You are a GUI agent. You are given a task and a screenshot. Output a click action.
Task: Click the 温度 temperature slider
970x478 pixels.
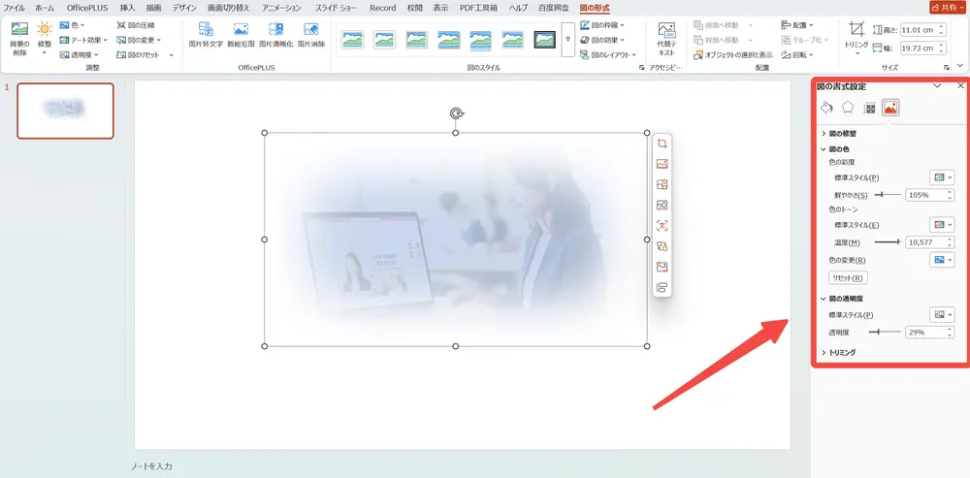(x=887, y=241)
